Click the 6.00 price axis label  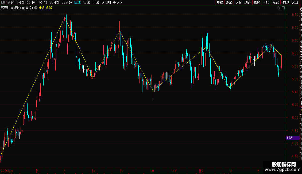pos(295,53)
